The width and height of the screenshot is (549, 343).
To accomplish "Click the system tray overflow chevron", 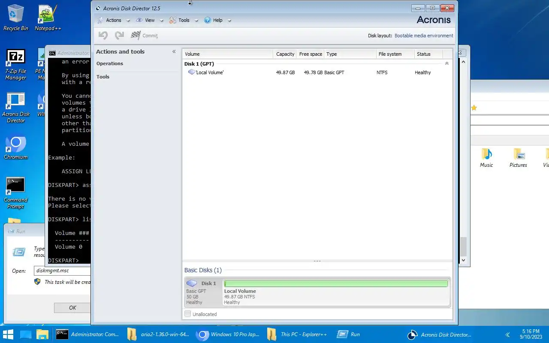I will tap(507, 334).
